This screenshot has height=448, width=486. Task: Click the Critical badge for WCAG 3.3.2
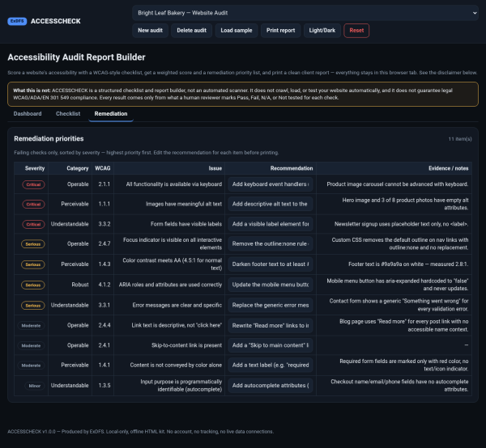pos(33,224)
